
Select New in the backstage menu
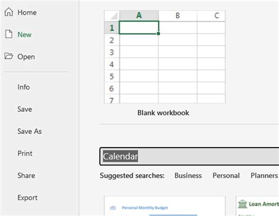(x=24, y=35)
